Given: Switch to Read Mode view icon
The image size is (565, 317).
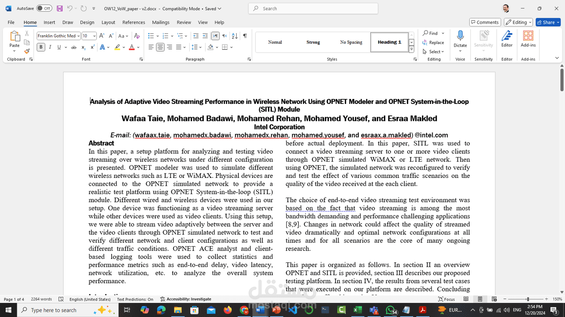Looking at the screenshot, I should (466, 299).
